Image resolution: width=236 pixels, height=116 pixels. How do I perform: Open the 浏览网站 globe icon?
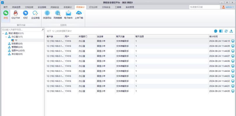click(47, 13)
